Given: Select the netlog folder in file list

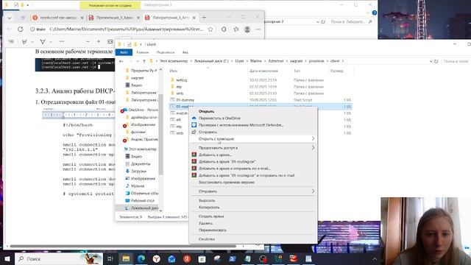Looking at the screenshot, I should tap(182, 80).
